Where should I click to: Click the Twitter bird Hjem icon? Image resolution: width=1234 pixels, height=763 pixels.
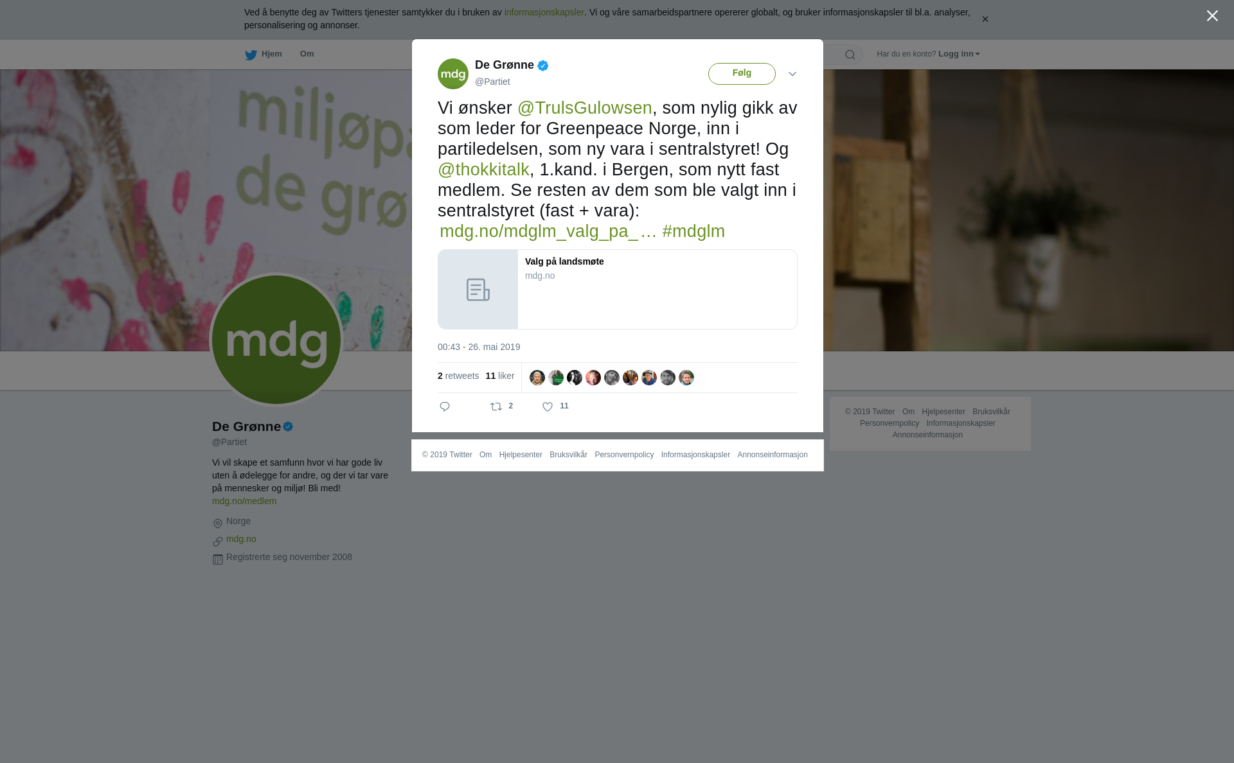tap(251, 55)
